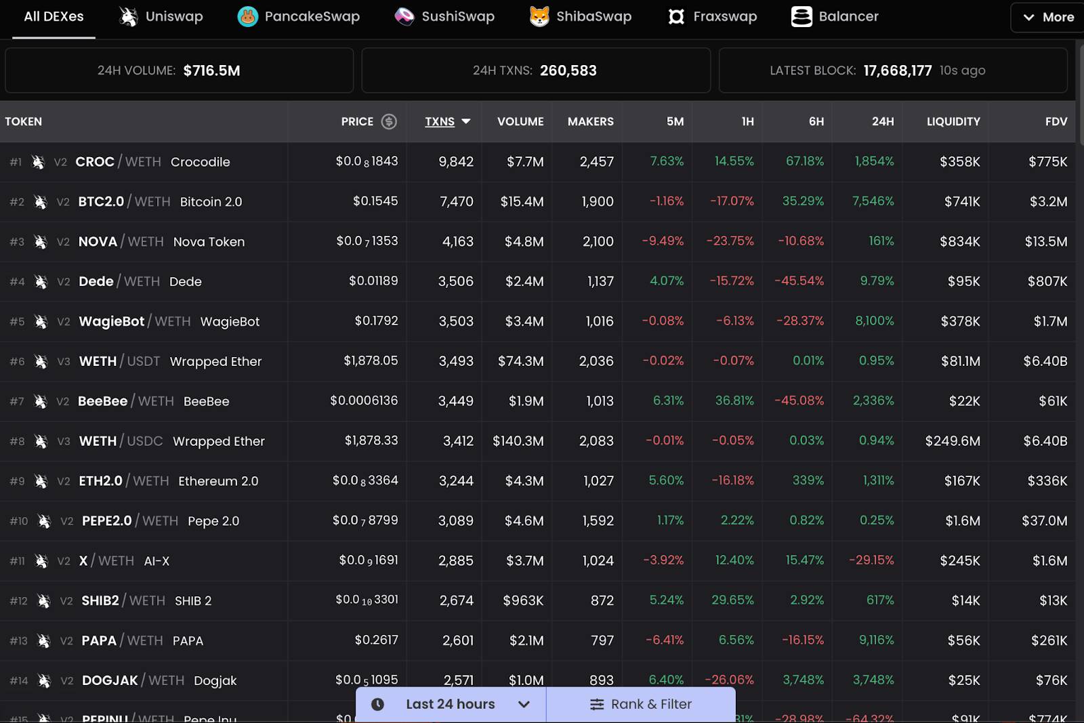The height and width of the screenshot is (723, 1084).
Task: Sort by 24H change column
Action: point(883,121)
